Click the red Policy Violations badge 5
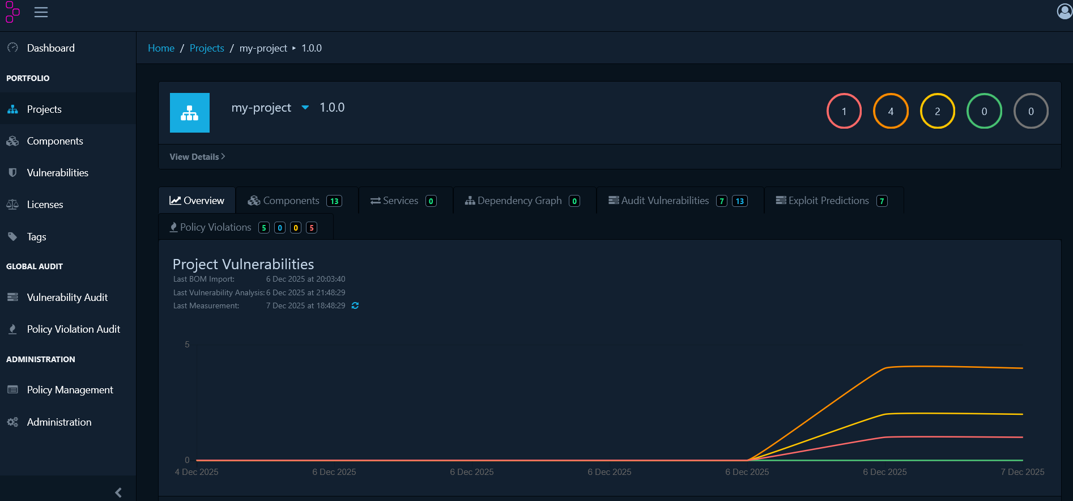 pyautogui.click(x=312, y=228)
